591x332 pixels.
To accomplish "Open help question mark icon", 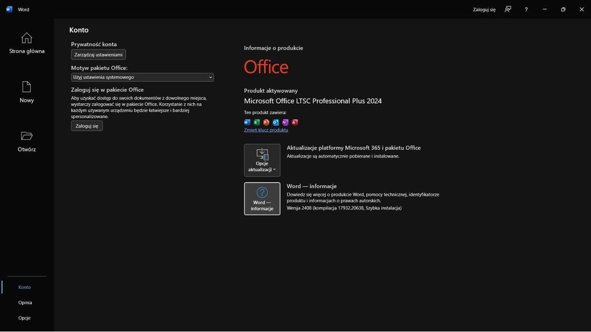I will (526, 9).
